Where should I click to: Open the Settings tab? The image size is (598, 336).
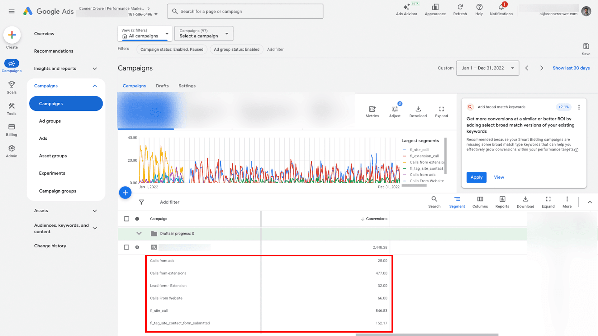[187, 86]
